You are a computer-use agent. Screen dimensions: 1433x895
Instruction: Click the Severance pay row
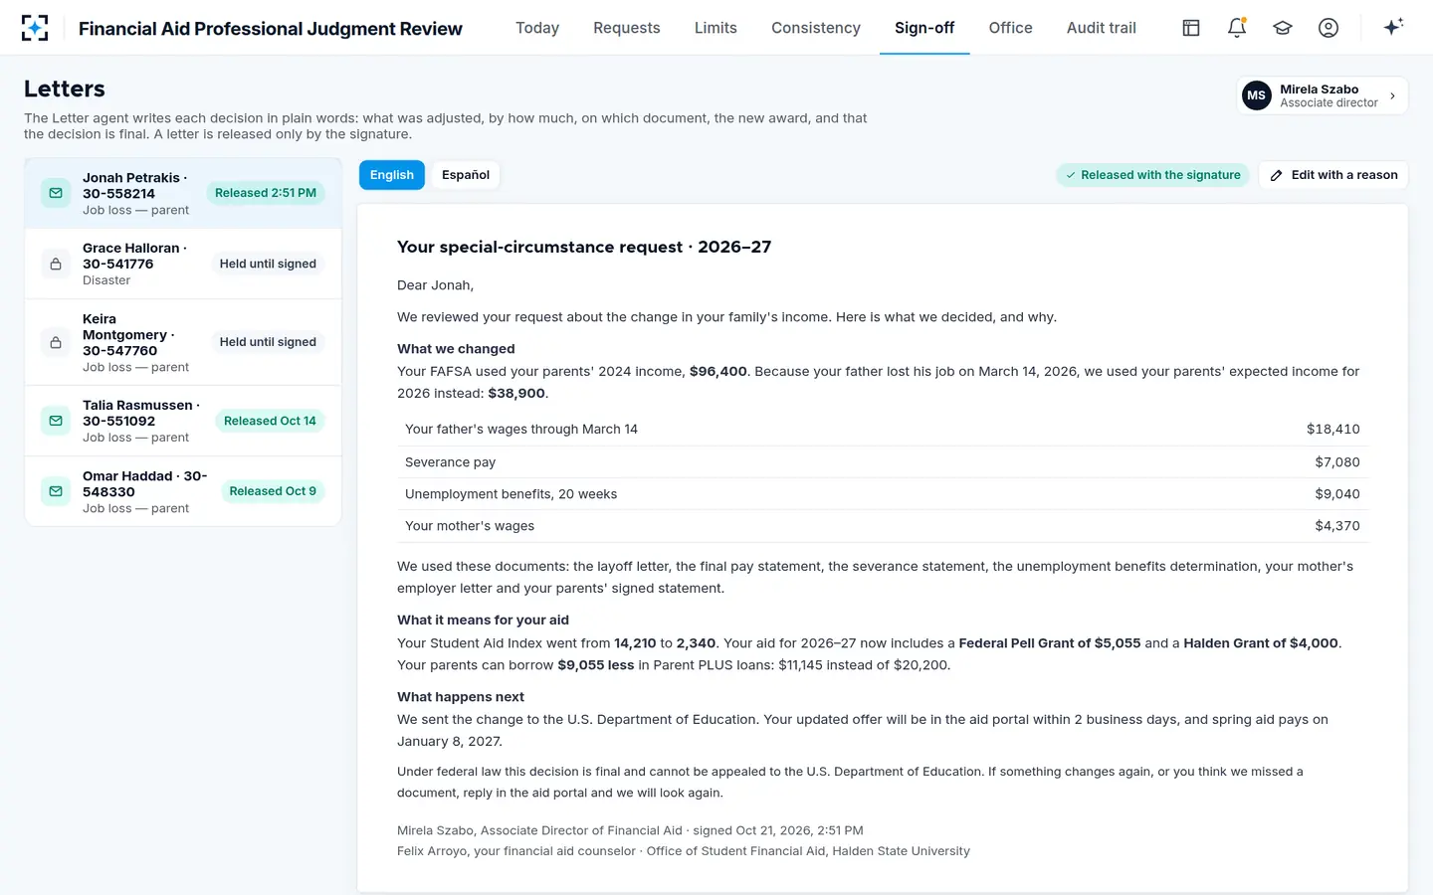(x=883, y=462)
